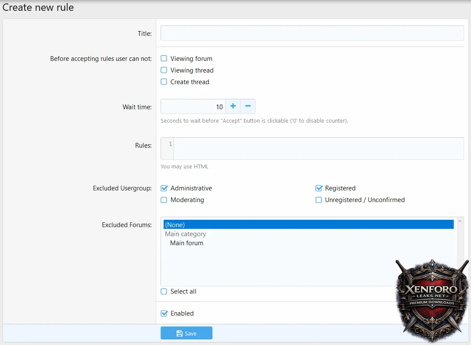
Task: Uncheck the Registered usergroup
Action: [319, 188]
